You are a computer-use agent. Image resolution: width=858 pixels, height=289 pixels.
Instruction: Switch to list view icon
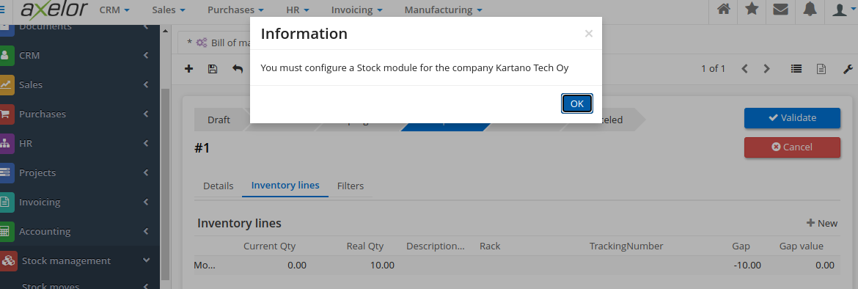pyautogui.click(x=796, y=68)
